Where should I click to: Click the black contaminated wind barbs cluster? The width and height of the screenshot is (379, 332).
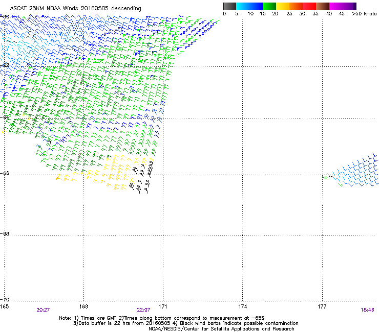click(x=142, y=177)
